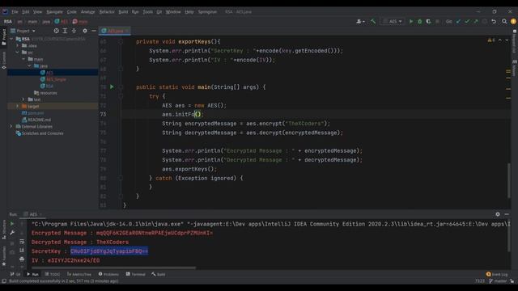The height and width of the screenshot is (291, 518).
Task: Open the Navigate menu
Action: [x=54, y=12]
